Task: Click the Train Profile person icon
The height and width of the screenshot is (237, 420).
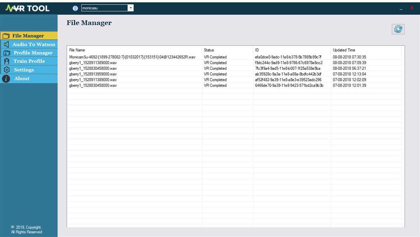Action: tap(6, 61)
